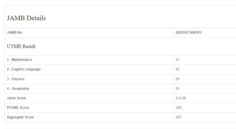Click the Aggregate Score label
The image size is (236, 129).
tap(20, 117)
